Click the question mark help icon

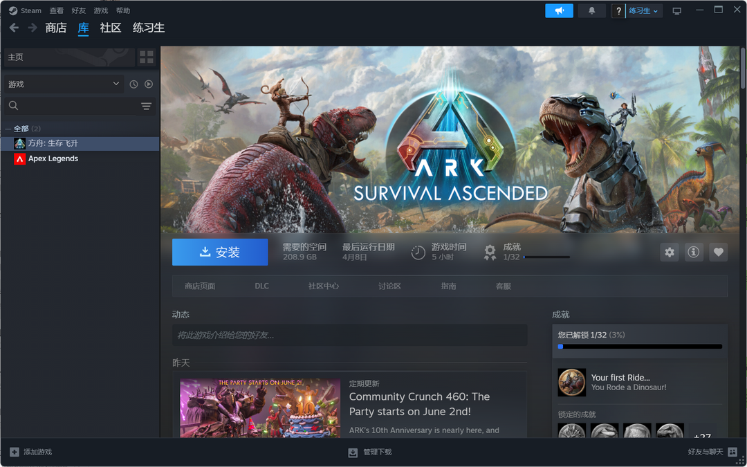pos(618,10)
